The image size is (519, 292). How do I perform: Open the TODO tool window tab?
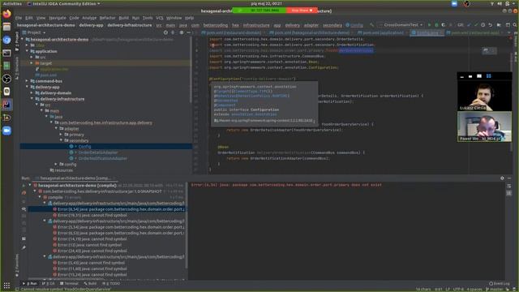coord(111,284)
